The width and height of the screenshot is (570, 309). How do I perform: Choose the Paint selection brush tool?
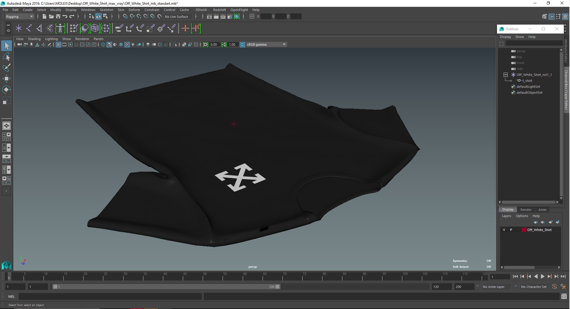(x=7, y=68)
